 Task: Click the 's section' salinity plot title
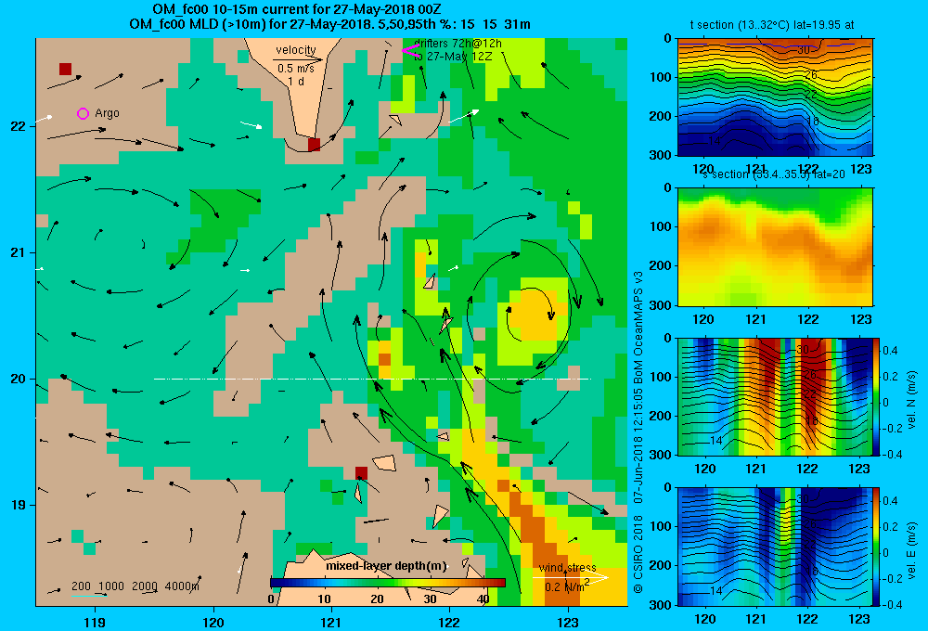point(773,174)
